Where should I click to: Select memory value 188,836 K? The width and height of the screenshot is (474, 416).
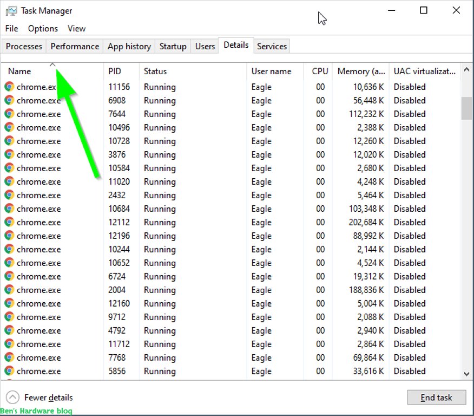366,290
